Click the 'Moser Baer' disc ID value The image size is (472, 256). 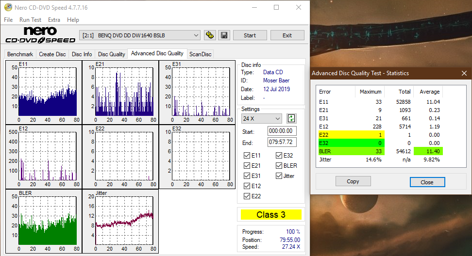276,80
